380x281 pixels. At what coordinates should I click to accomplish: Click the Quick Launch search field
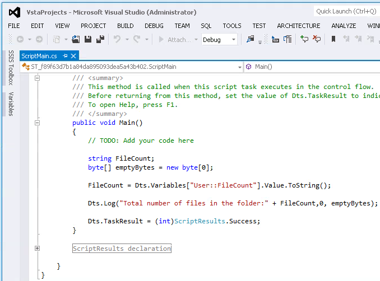[x=345, y=11]
